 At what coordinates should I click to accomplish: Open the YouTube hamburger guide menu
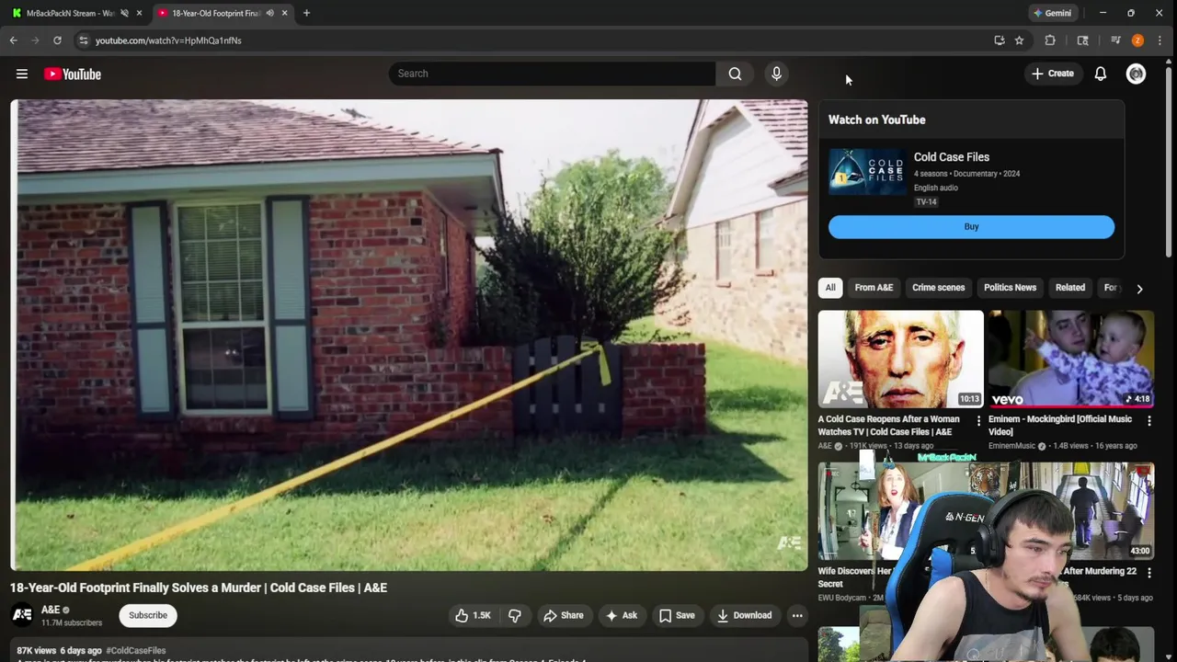(22, 74)
